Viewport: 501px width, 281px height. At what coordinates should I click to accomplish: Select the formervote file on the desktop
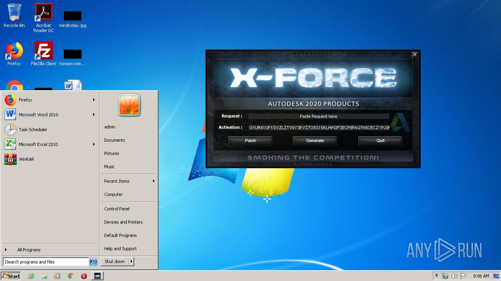pos(72,57)
